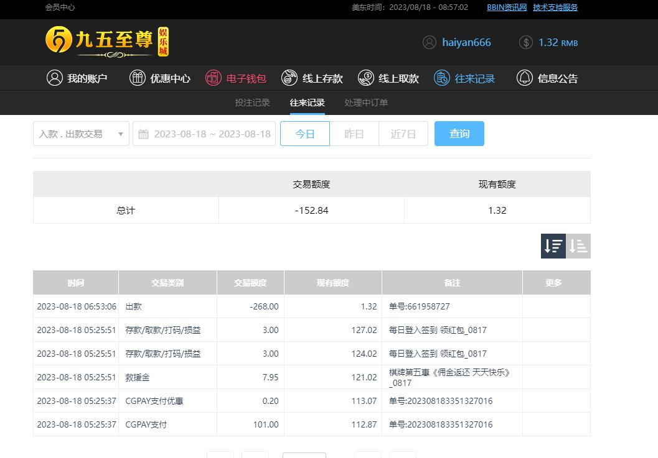Screen dimensions: 658x458
Task: Click the 信息公告 bell icon
Action: coord(525,78)
